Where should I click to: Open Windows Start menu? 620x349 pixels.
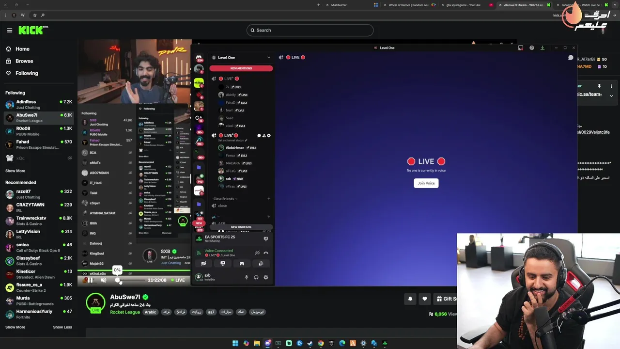235,343
